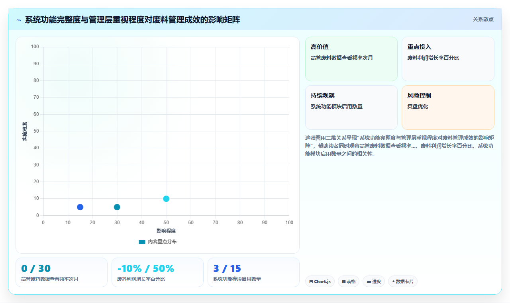Click the 表格 chip icon
Viewport: 510px width, 303px height.
[344, 281]
